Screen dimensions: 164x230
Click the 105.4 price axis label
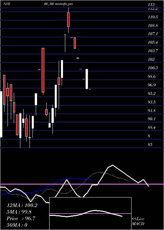coord(153,42)
